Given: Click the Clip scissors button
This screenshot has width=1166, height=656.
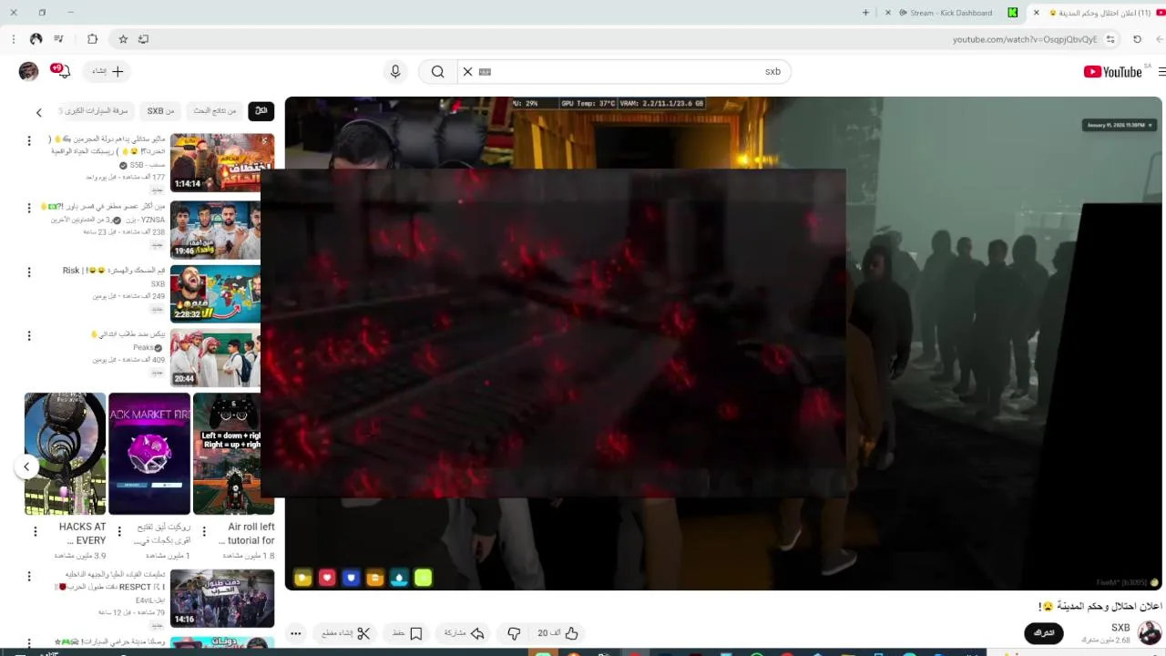Looking at the screenshot, I should 346,633.
